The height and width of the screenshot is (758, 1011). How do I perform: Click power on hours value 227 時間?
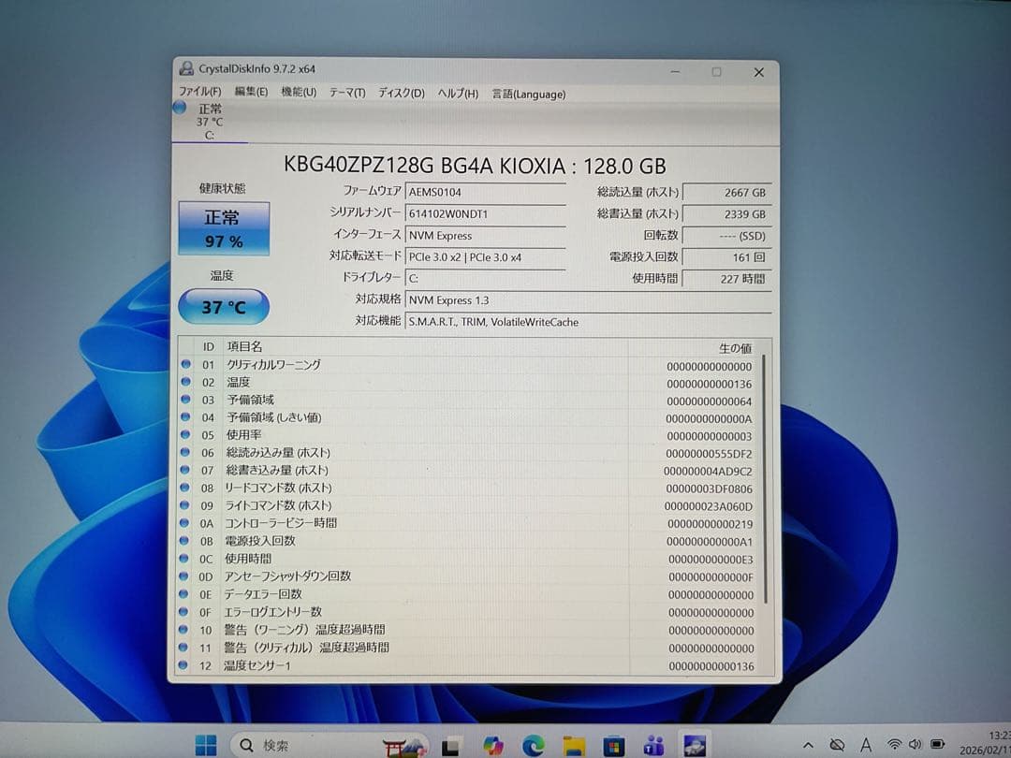click(x=726, y=279)
